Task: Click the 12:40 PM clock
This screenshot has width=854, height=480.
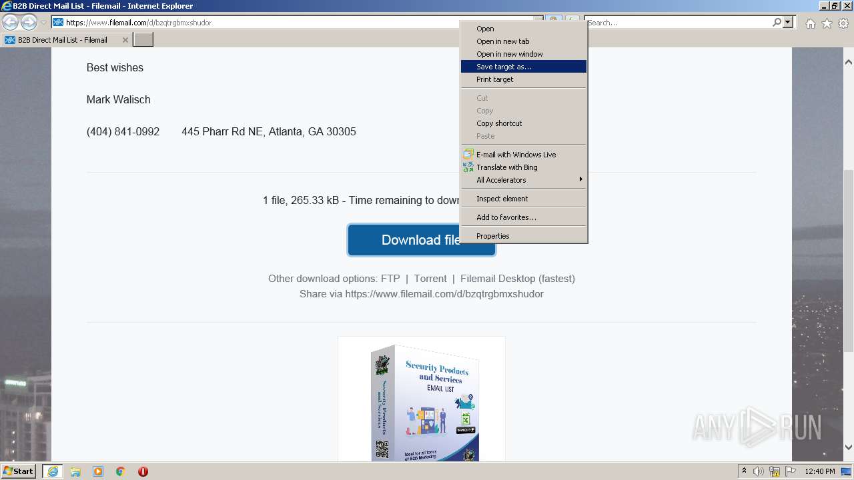Action: (x=820, y=471)
